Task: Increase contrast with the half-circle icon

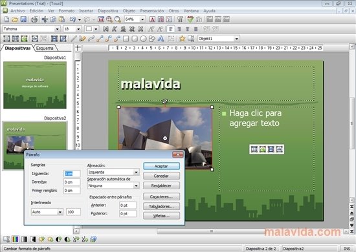Action: (x=59, y=239)
